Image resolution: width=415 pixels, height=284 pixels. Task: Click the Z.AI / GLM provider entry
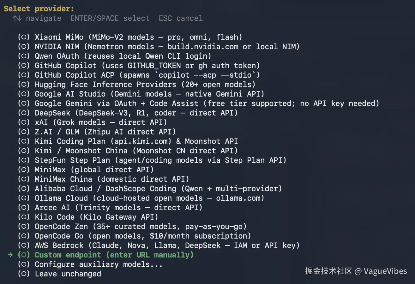point(105,132)
